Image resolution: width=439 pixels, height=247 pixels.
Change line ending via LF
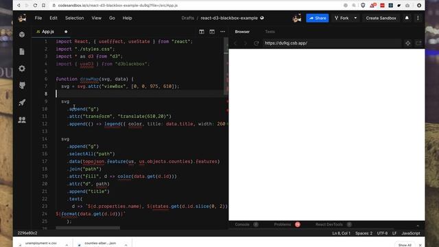click(394, 233)
